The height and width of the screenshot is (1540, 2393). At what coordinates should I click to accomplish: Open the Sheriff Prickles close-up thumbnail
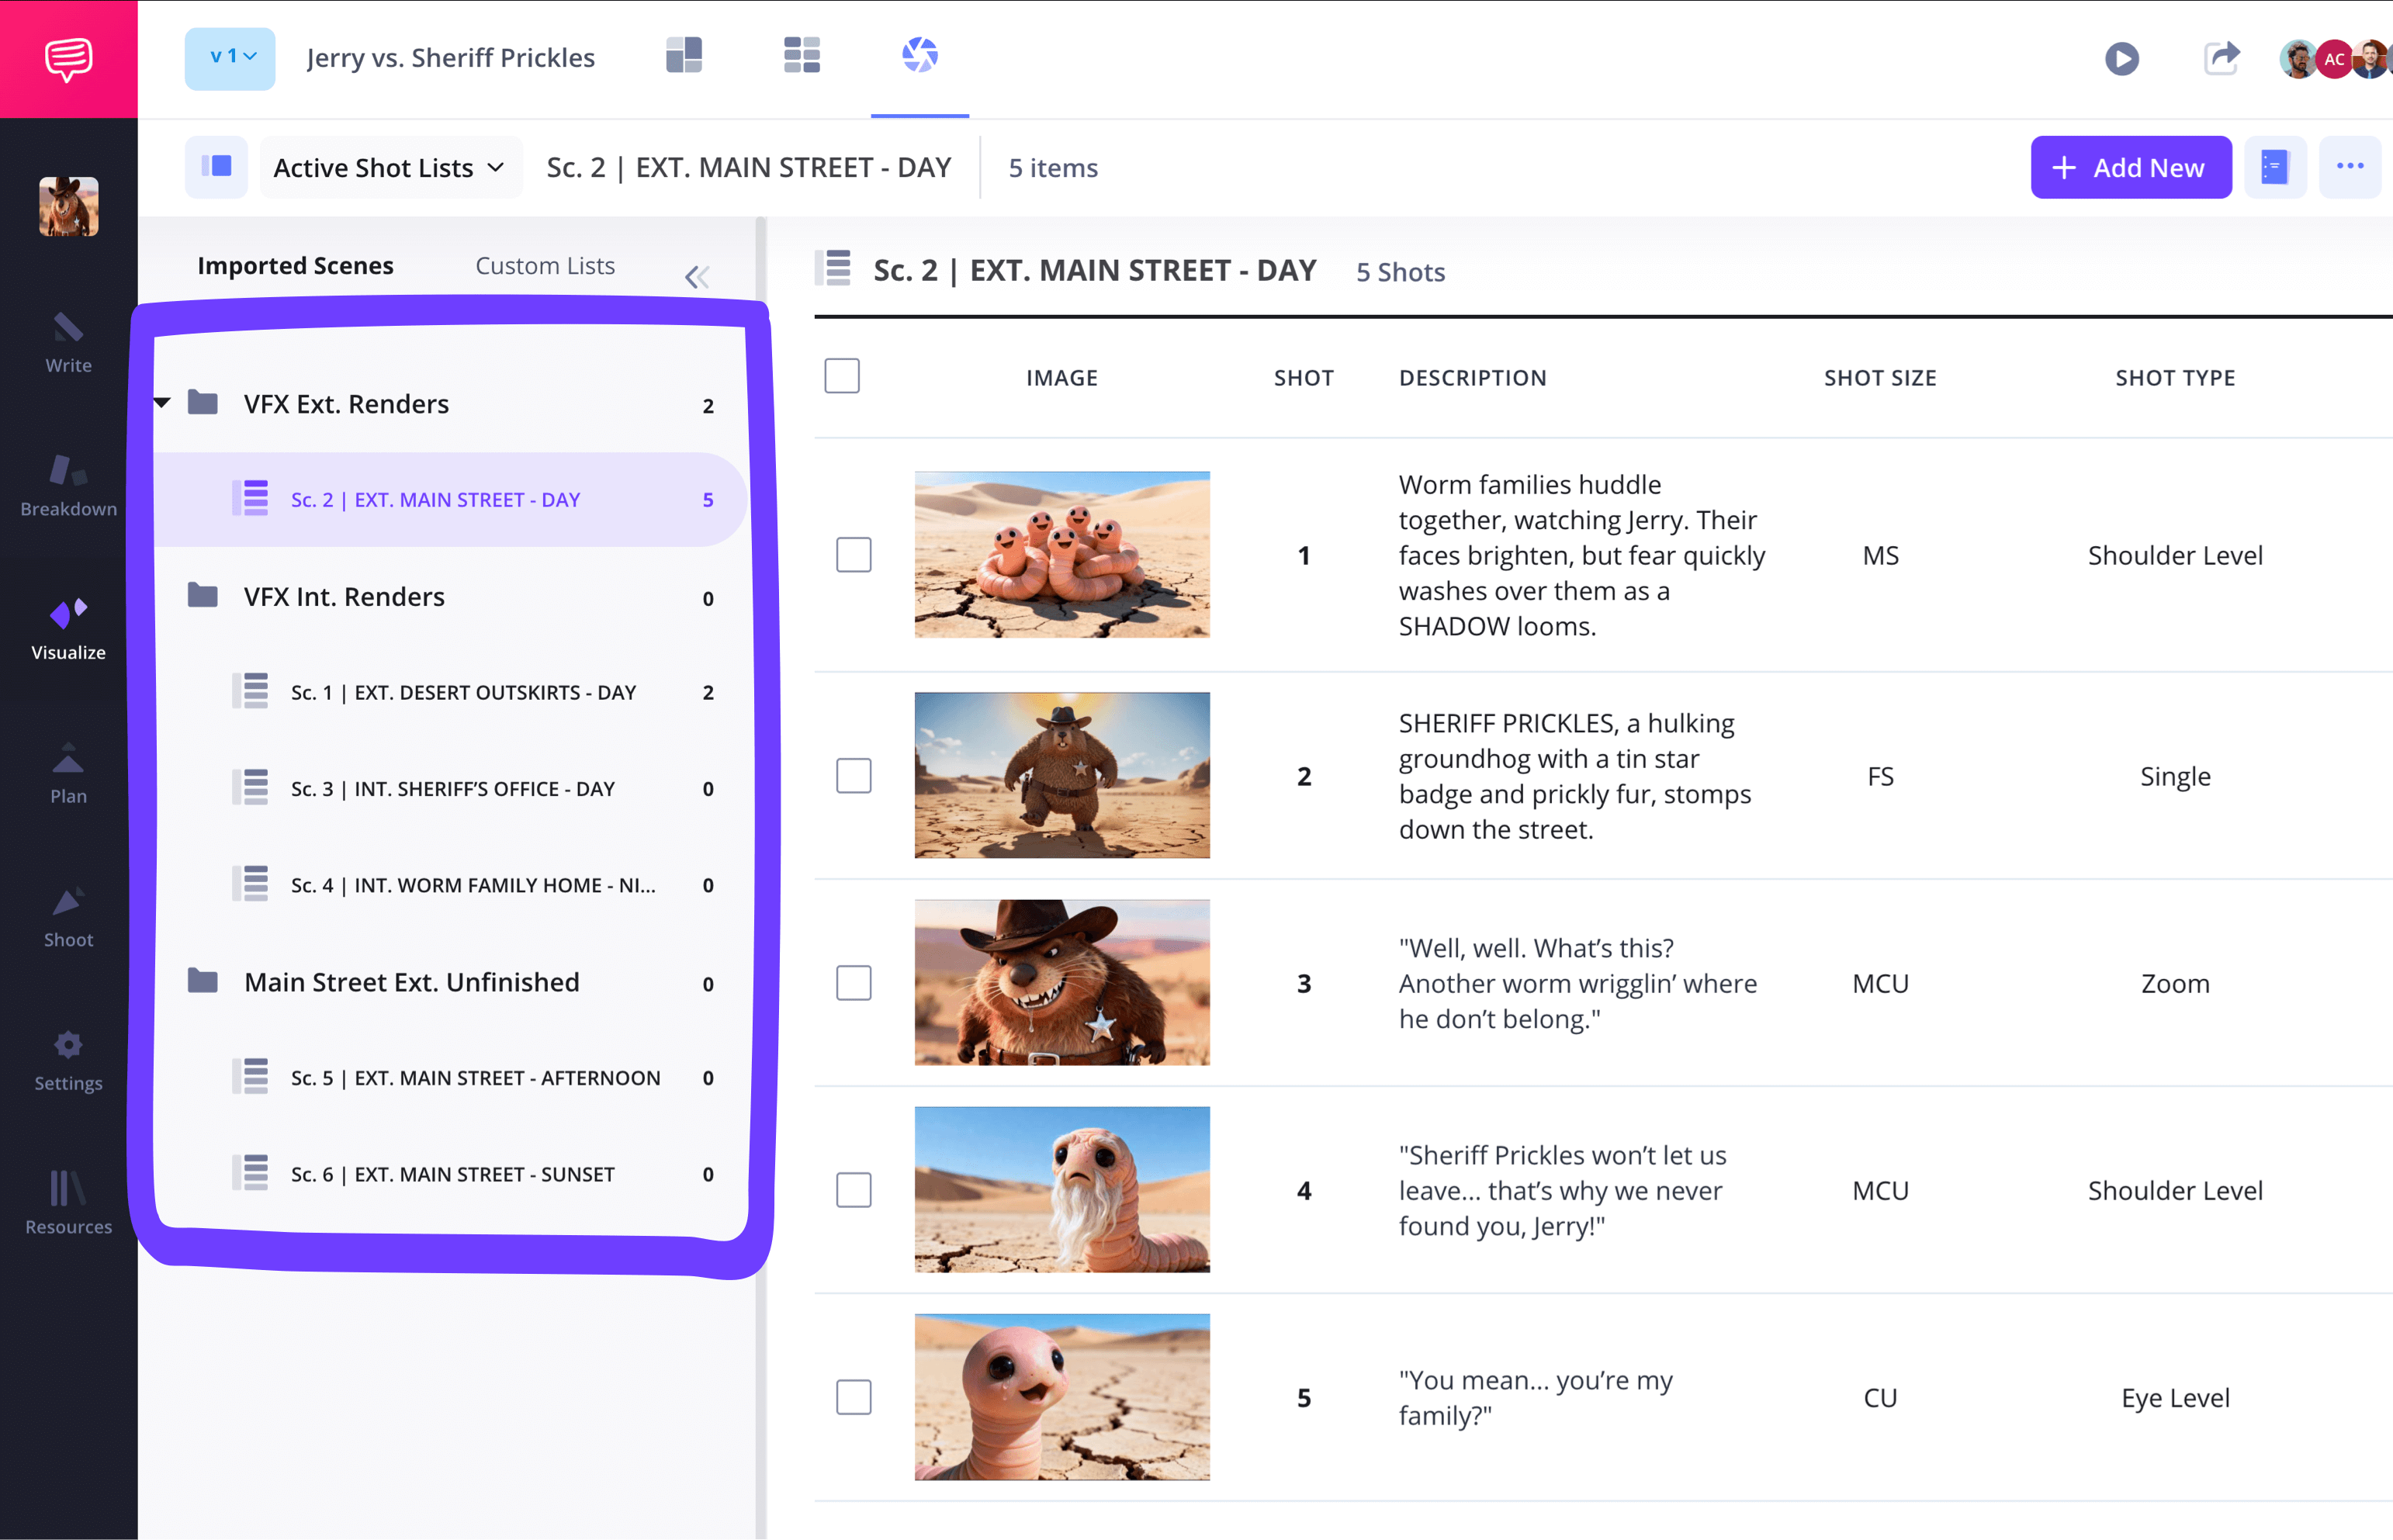pyautogui.click(x=1061, y=982)
